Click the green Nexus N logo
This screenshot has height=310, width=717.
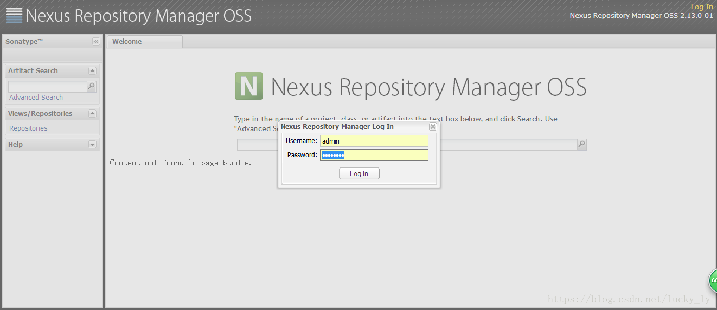click(249, 86)
